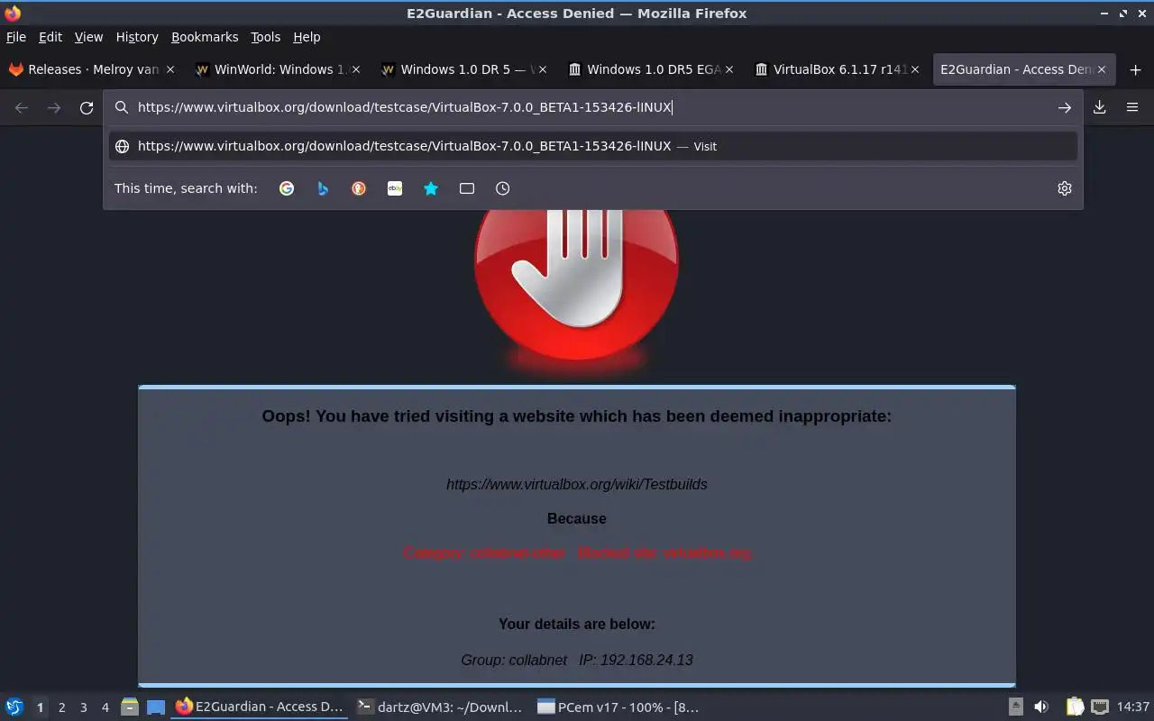Open dartz@VM3 terminal from taskbar

pyautogui.click(x=440, y=707)
